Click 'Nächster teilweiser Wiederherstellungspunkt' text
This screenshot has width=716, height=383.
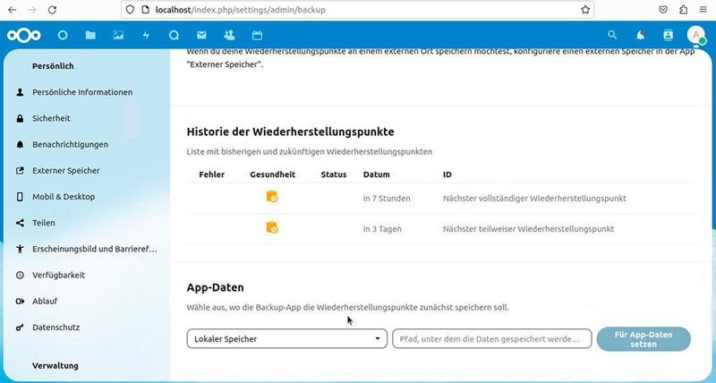[x=528, y=229]
